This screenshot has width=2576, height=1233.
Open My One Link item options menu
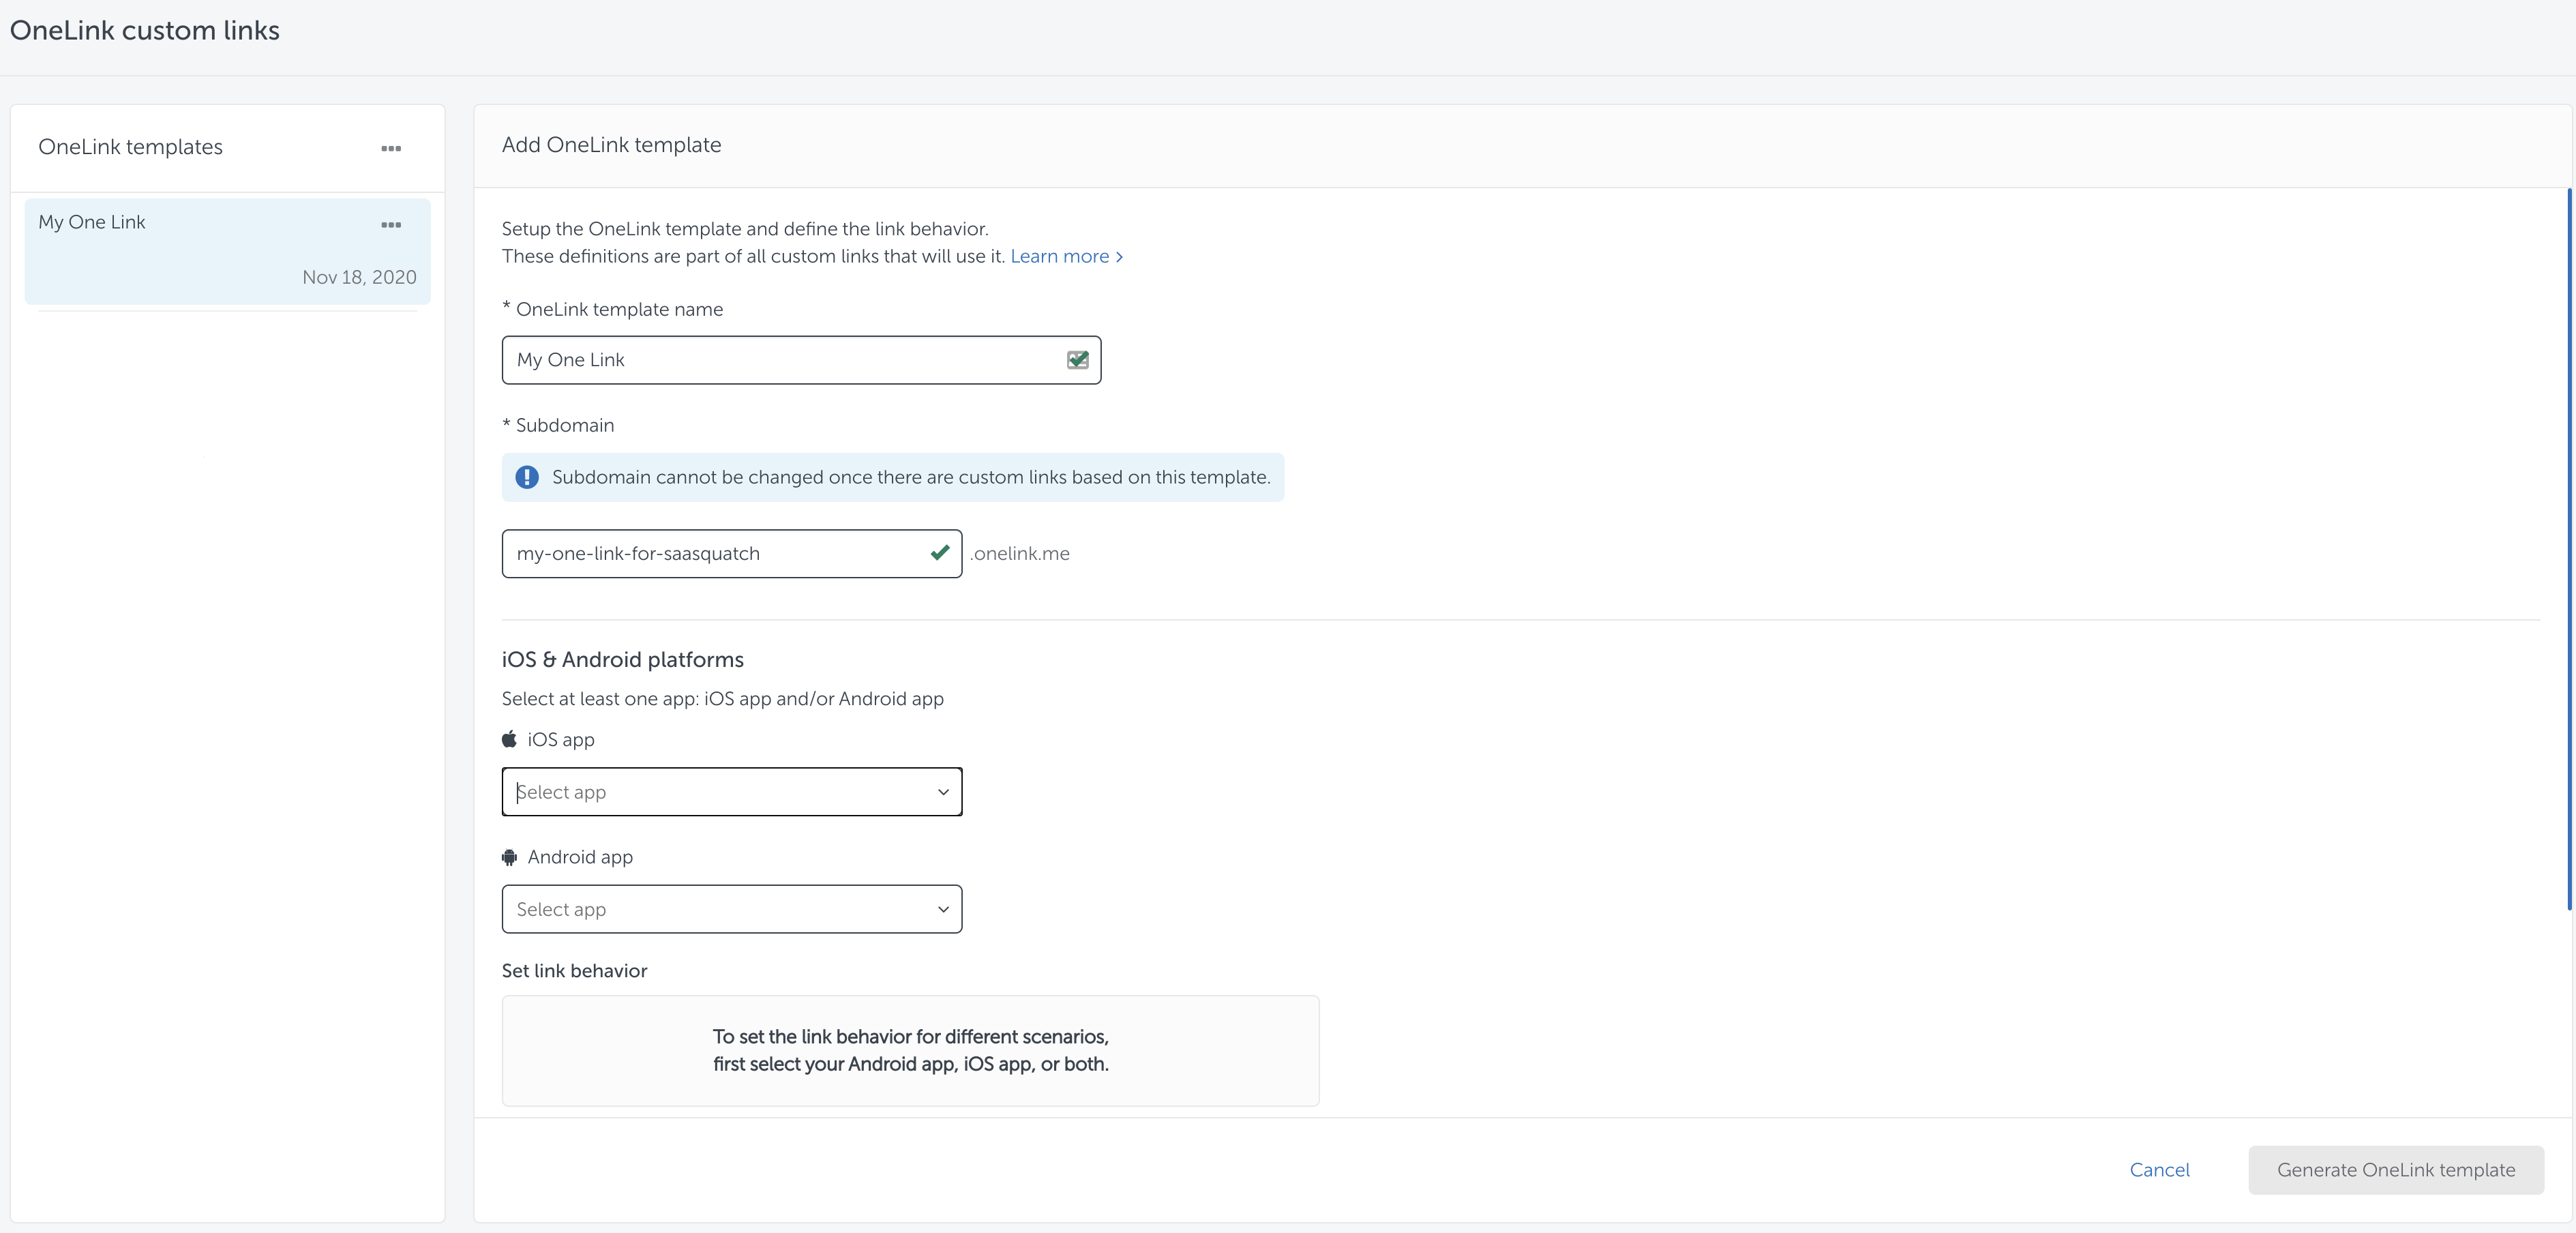(x=391, y=225)
